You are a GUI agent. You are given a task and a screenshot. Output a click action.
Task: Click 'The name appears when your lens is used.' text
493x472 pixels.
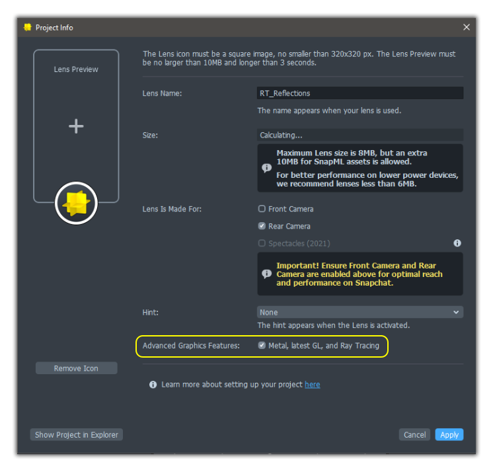pos(329,110)
